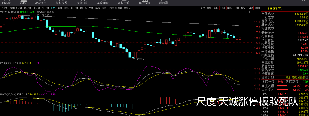
Task: Expand the 板指类型 grid icon
Action: [307, 77]
